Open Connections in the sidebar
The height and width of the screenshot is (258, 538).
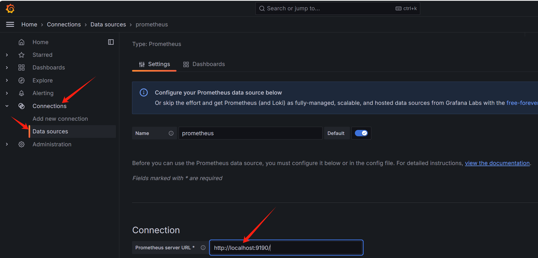49,106
